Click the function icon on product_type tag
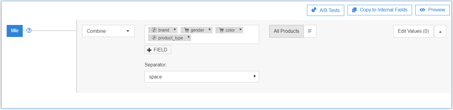This screenshot has width=453, height=110. (154, 38)
